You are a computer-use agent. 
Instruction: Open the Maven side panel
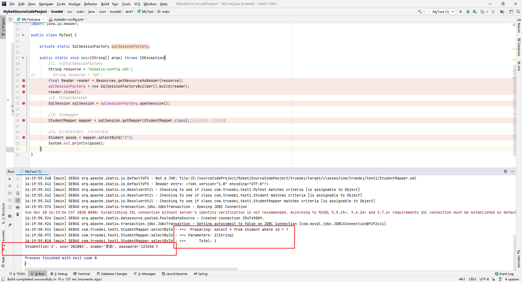(x=519, y=25)
